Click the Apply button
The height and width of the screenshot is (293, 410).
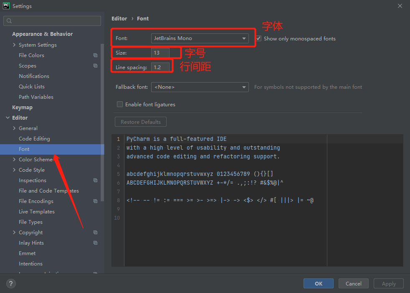coord(389,283)
